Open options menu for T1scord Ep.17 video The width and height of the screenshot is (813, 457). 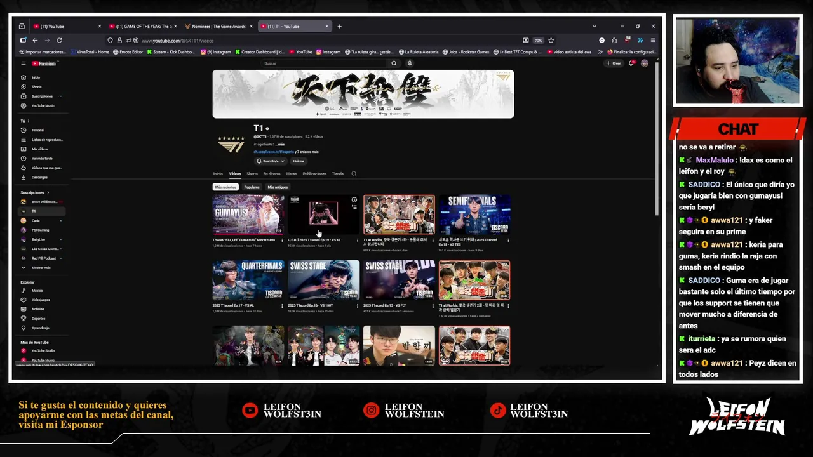coord(282,306)
